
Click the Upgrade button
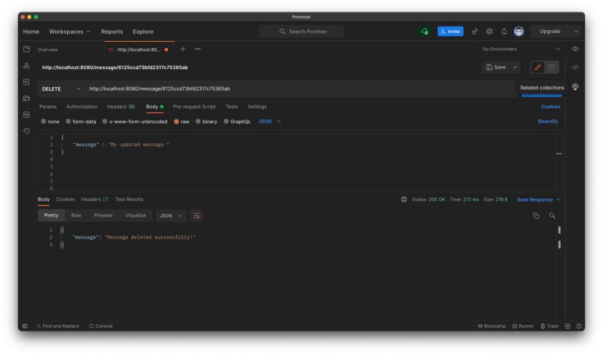550,32
